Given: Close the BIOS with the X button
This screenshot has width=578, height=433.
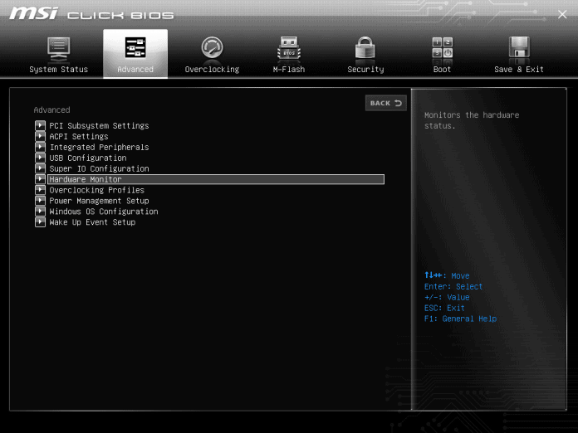Looking at the screenshot, I should click(x=562, y=14).
